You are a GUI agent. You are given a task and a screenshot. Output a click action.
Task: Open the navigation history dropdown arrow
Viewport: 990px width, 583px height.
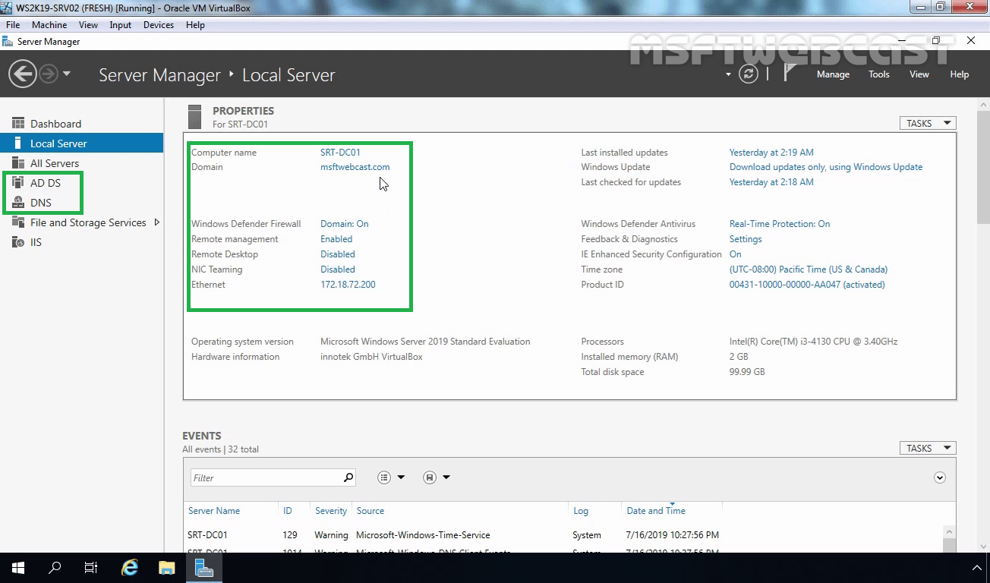(x=67, y=74)
